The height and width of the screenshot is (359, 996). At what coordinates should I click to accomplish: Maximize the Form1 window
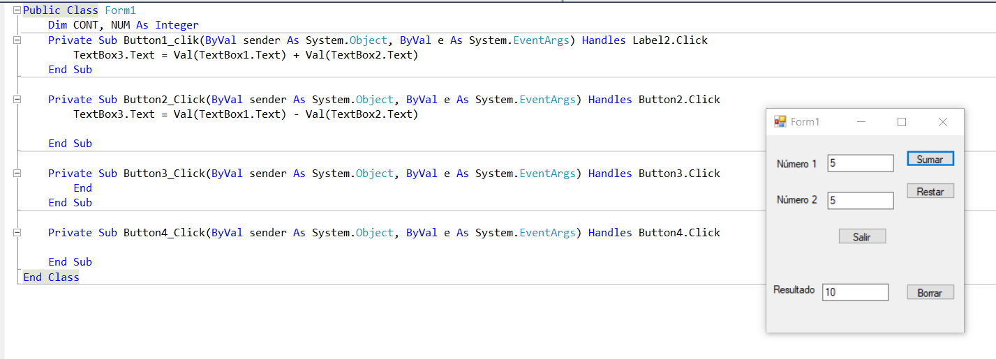pyautogui.click(x=902, y=122)
